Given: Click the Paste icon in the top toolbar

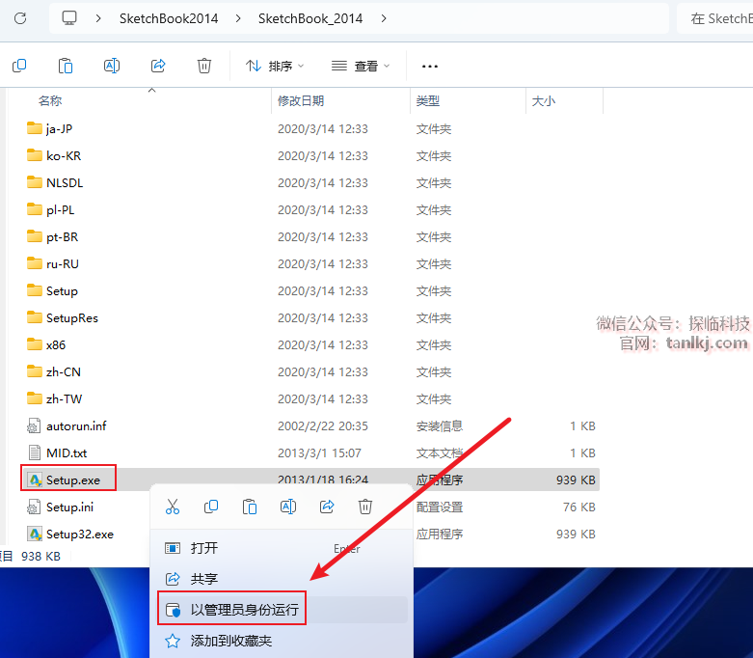Looking at the screenshot, I should tap(66, 66).
